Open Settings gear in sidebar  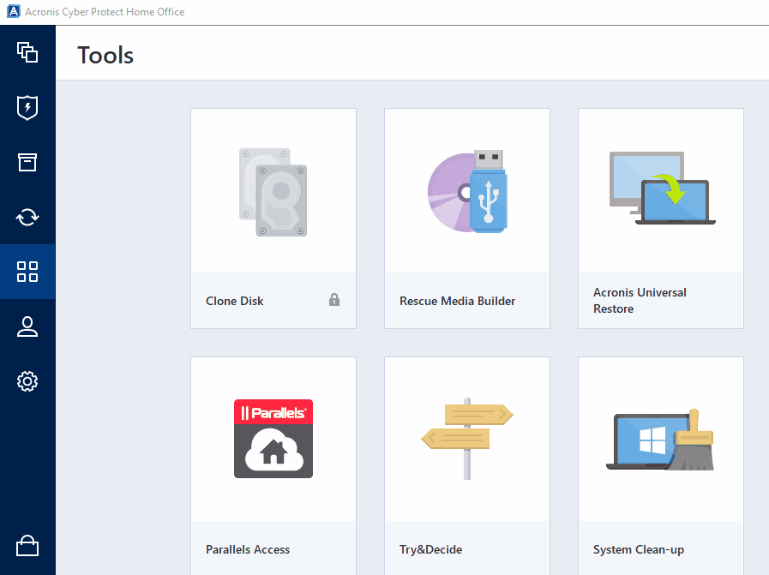click(x=27, y=381)
